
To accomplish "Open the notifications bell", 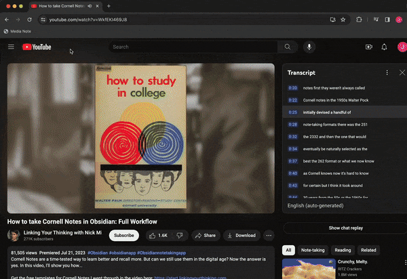I will point(384,47).
